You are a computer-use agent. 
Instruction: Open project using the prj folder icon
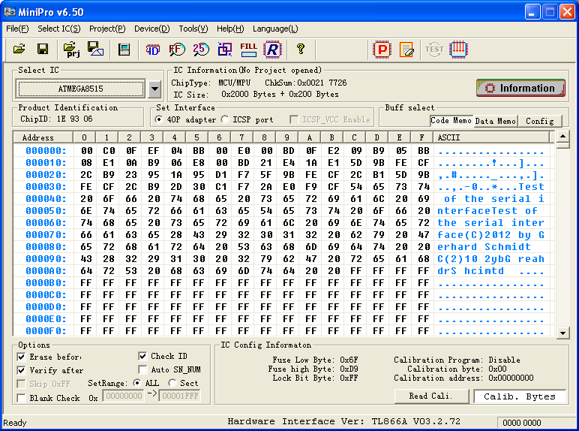[72, 50]
